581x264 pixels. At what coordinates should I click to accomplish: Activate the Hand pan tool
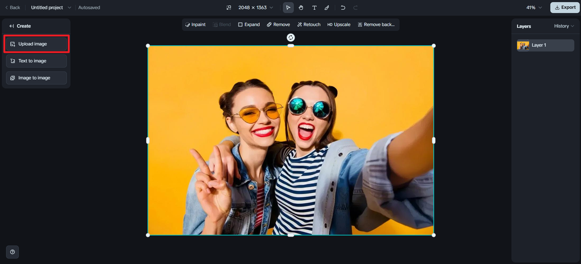click(301, 8)
